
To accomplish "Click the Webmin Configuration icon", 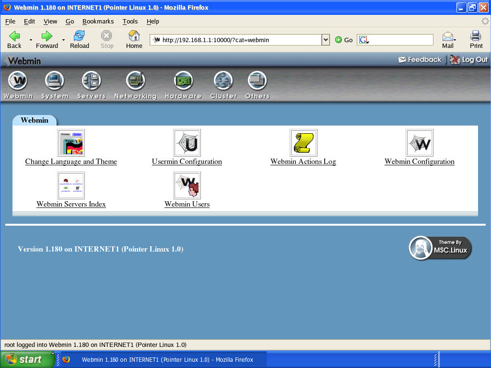I will point(420,143).
